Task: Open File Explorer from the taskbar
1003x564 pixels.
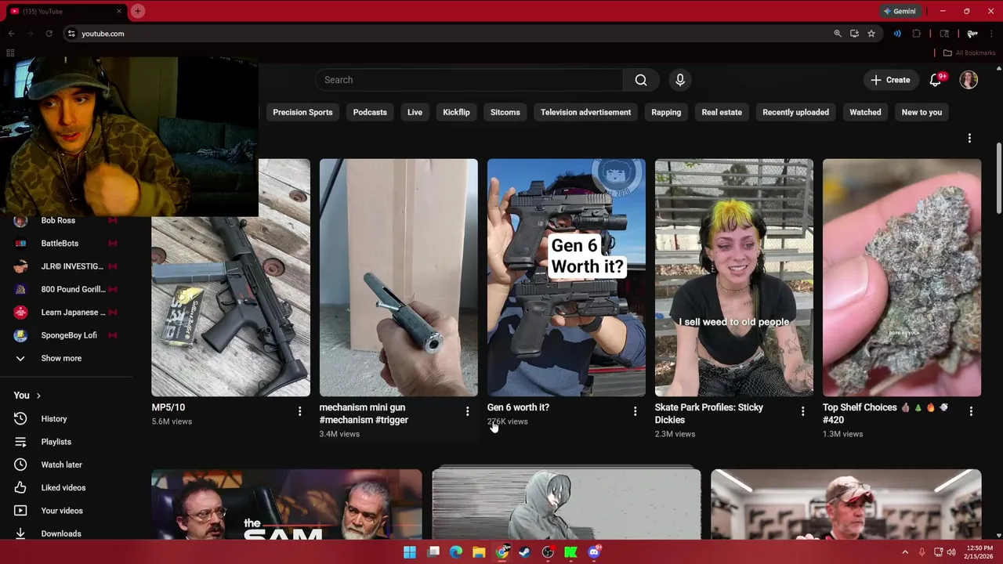Action: (x=479, y=552)
